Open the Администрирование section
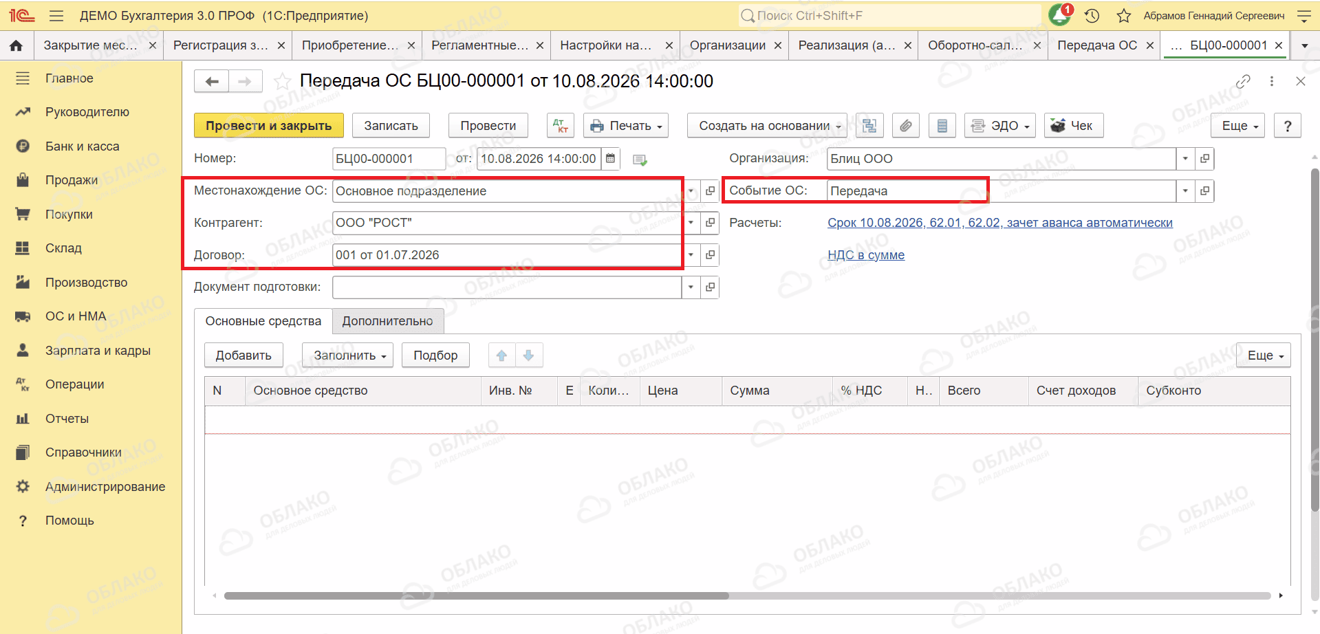This screenshot has width=1320, height=634. point(105,487)
